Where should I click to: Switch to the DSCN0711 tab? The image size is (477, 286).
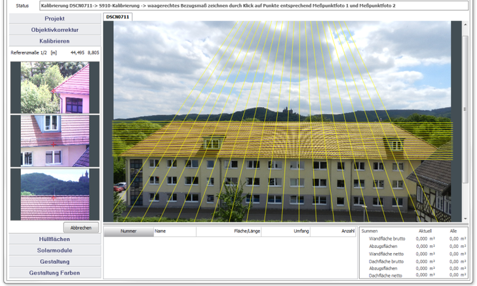[118, 16]
